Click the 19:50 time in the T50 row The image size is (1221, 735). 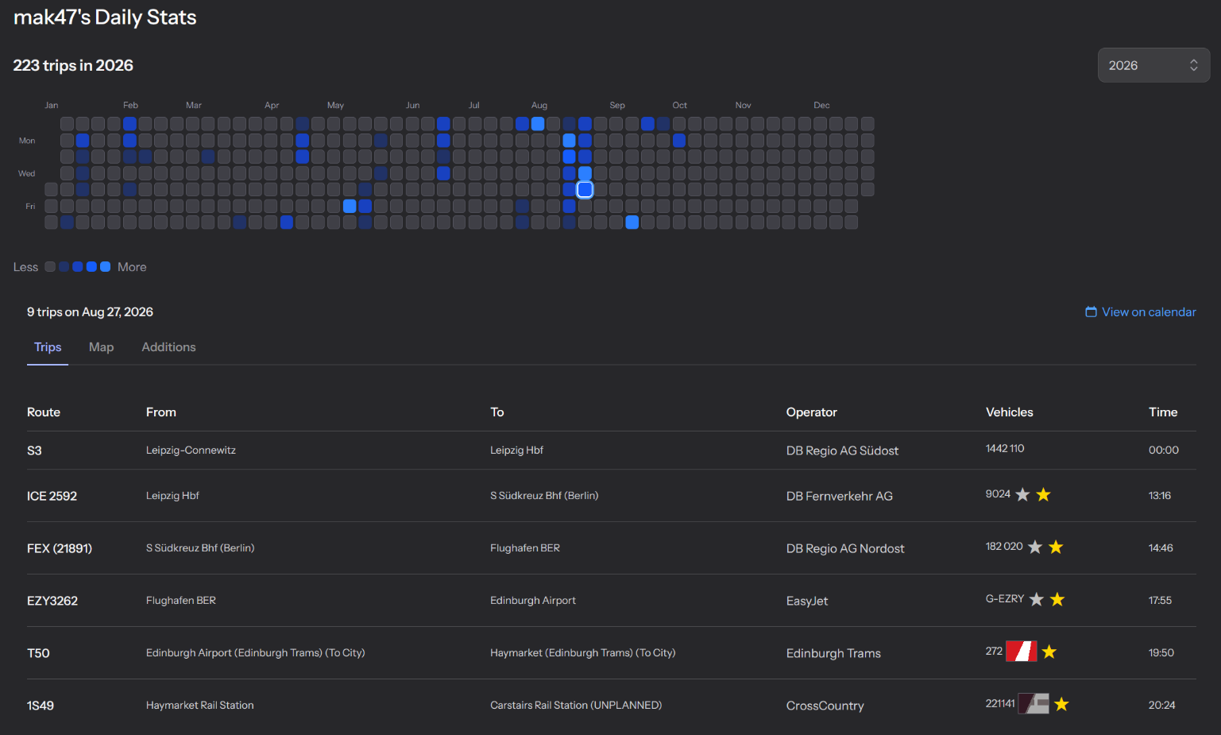pos(1161,653)
